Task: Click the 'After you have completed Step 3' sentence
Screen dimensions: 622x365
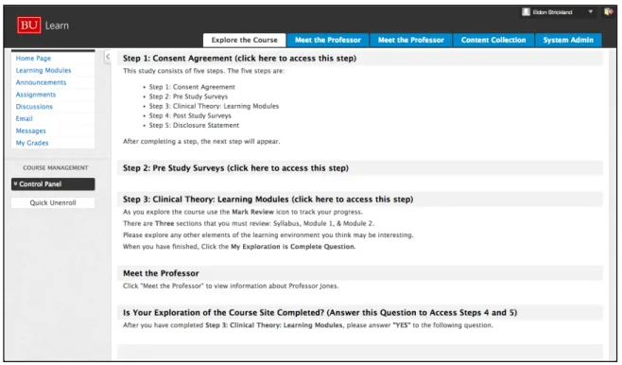Action: pos(308,325)
